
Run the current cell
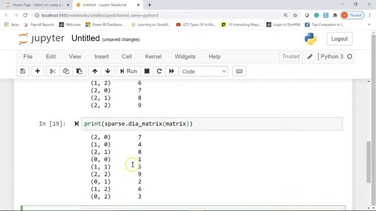tap(129, 72)
